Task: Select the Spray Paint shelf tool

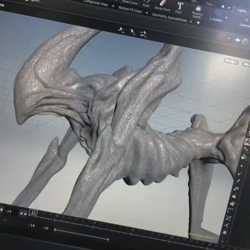Action: point(162,6)
